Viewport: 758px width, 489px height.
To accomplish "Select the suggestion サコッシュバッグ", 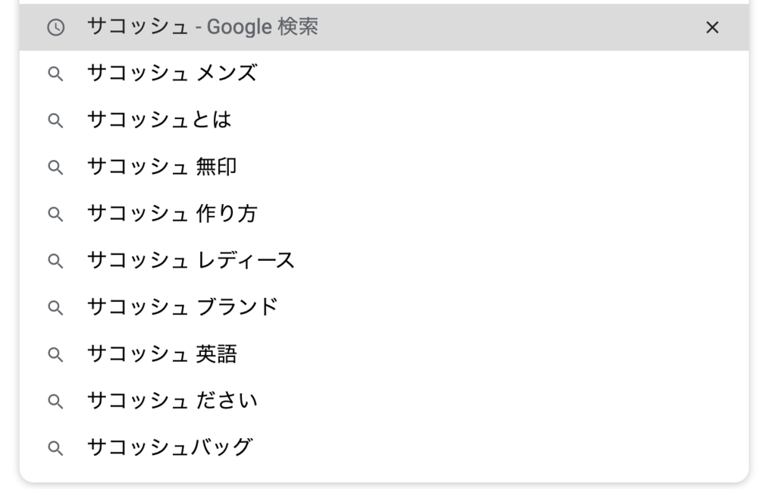I will tap(169, 447).
